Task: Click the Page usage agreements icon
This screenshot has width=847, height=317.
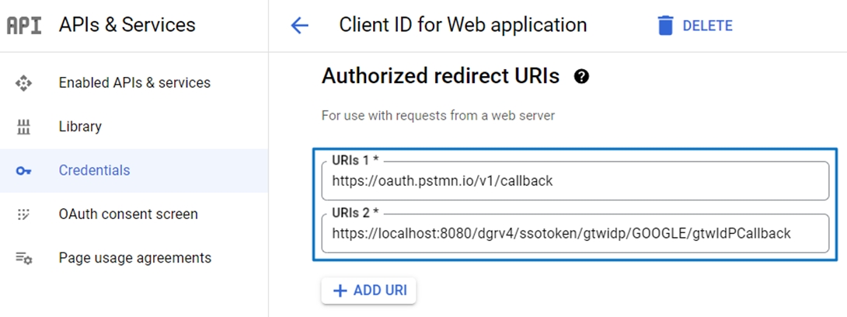Action: click(x=24, y=258)
